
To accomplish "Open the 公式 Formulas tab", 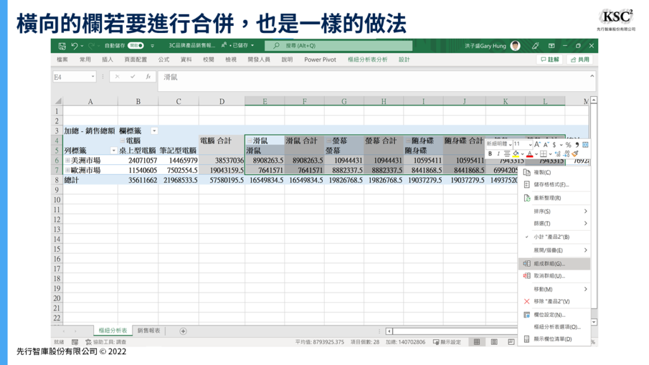I will [164, 60].
